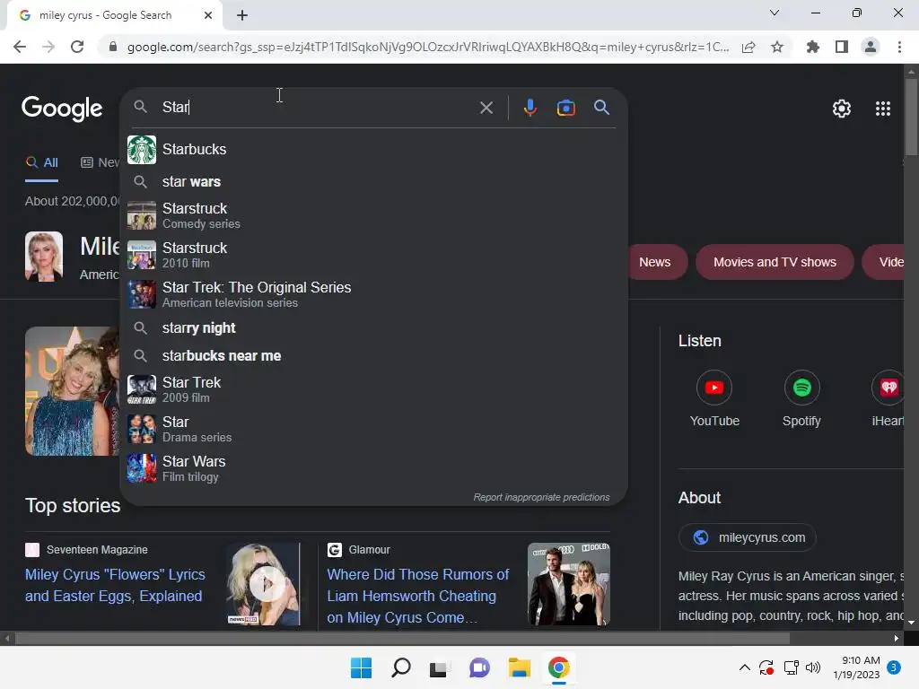Click Miley Cyrus profile thumbnail
The height and width of the screenshot is (689, 919).
(44, 257)
